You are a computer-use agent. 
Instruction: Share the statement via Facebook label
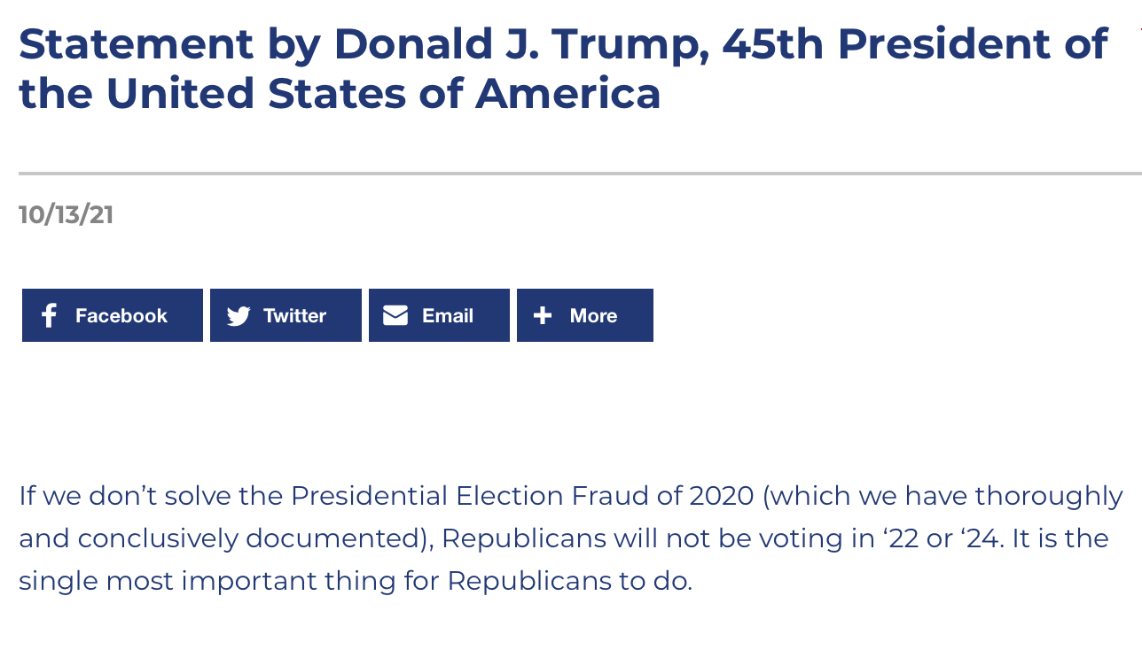point(121,315)
